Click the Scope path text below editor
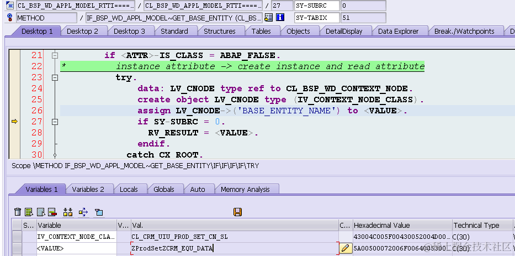515x256 pixels. (135, 166)
